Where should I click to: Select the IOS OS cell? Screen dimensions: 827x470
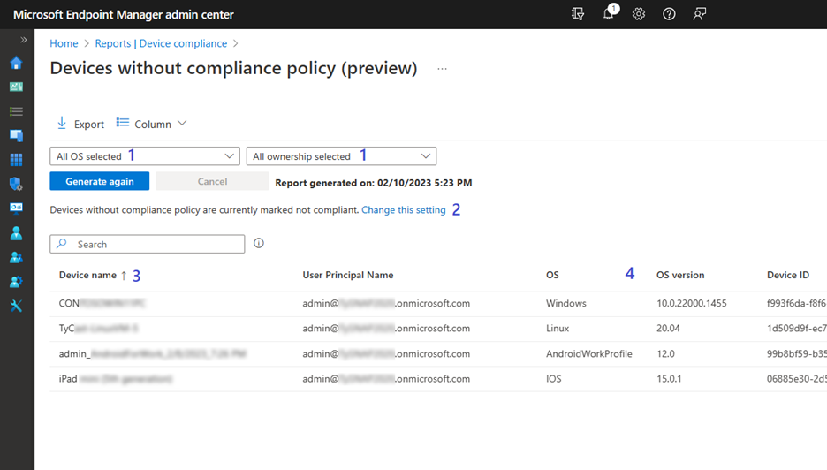[554, 379]
